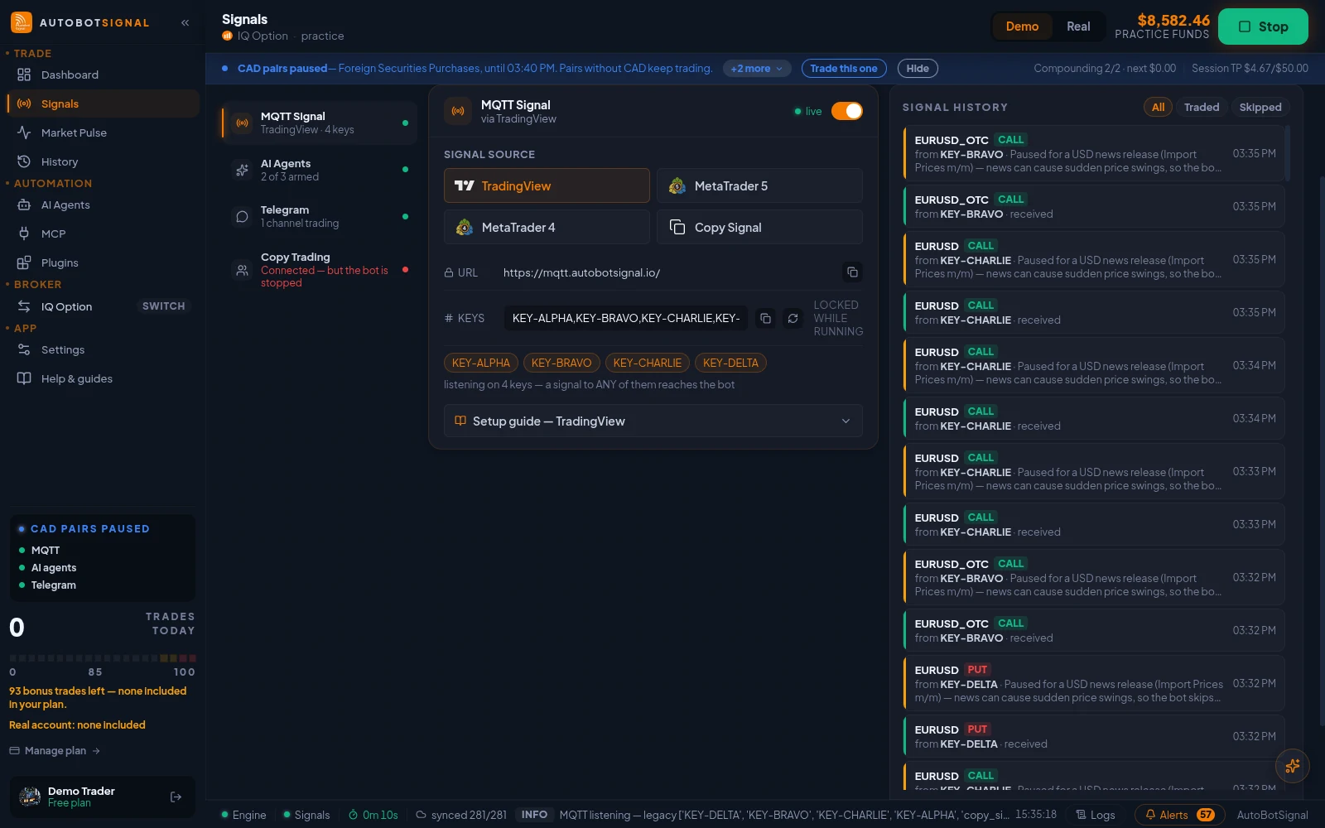The height and width of the screenshot is (828, 1325).
Task: Click the SWITCH broker button
Action: [x=164, y=306]
